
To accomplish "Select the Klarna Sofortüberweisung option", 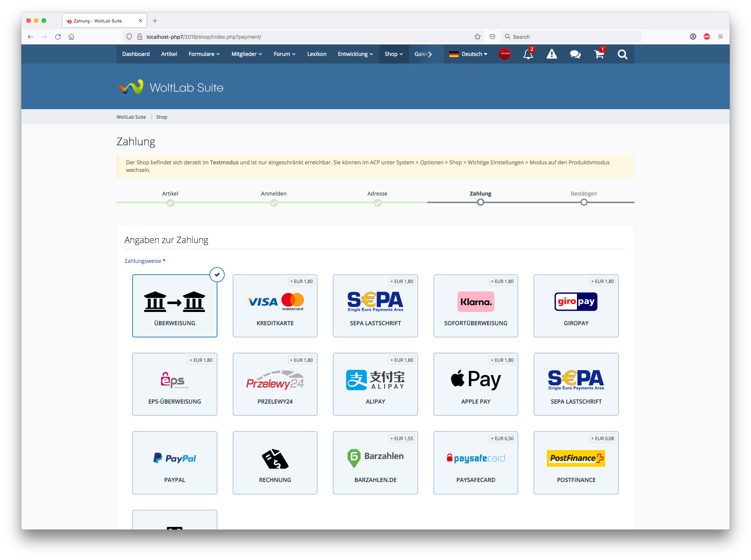I will tap(476, 306).
